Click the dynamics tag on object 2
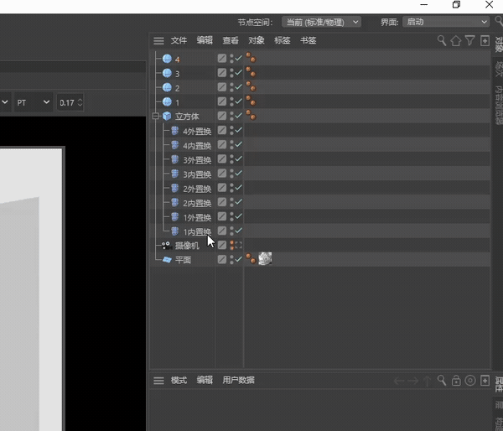Image resolution: width=503 pixels, height=431 pixels. (x=251, y=86)
